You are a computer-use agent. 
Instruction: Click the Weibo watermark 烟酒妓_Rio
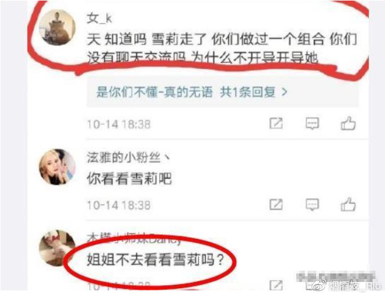pyautogui.click(x=346, y=285)
